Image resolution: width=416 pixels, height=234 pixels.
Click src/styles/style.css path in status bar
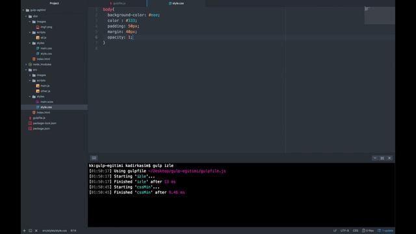tap(55, 231)
